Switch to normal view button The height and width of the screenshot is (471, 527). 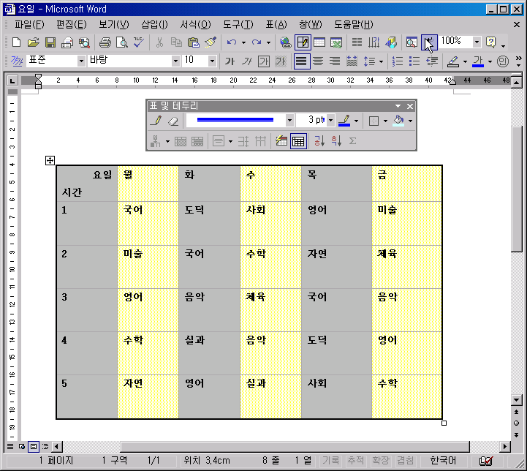[10, 446]
